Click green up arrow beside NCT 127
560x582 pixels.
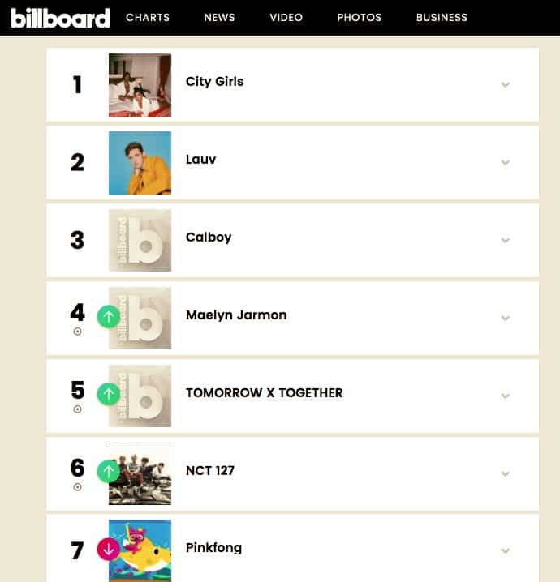pyautogui.click(x=109, y=471)
